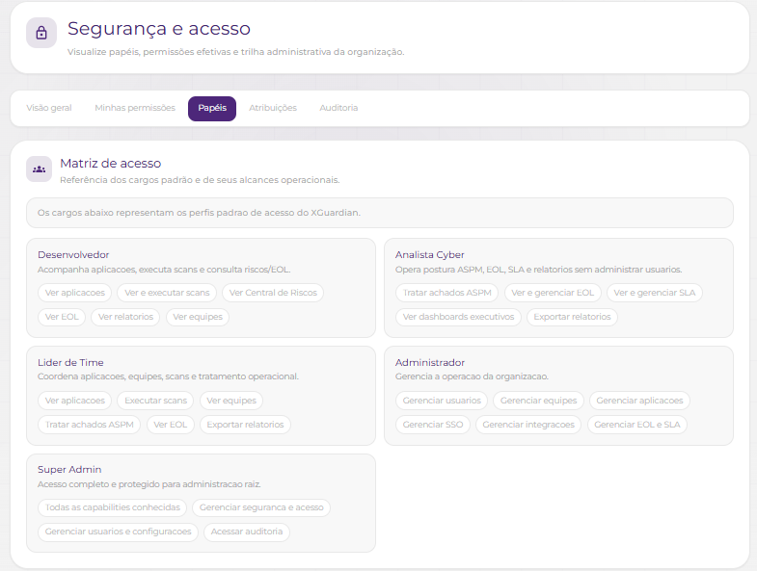Screen dimensions: 757x571
Task: Click the Acessar auditoria chip
Action: coord(247,532)
